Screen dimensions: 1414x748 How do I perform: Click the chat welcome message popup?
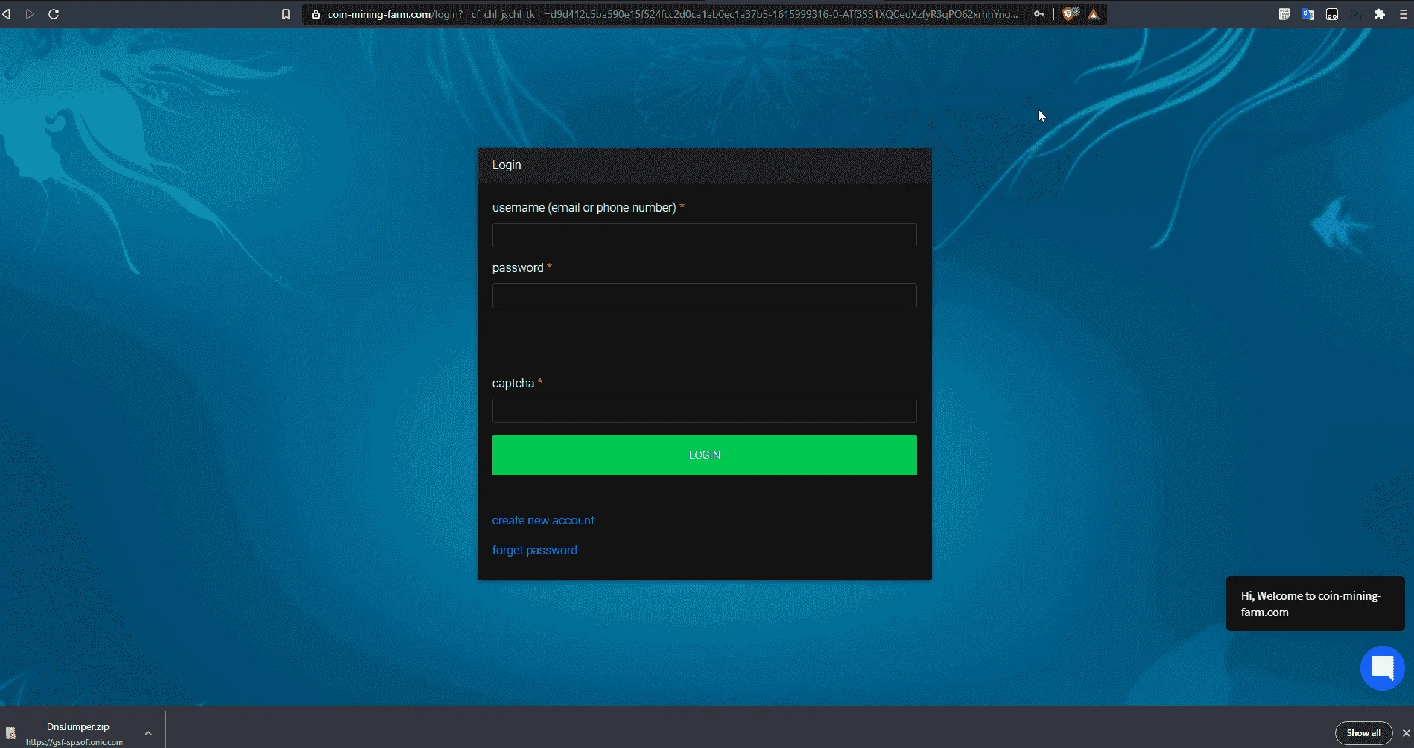click(x=1315, y=603)
